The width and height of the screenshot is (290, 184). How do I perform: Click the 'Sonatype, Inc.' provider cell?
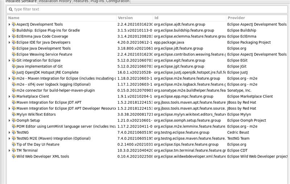pos(239,90)
